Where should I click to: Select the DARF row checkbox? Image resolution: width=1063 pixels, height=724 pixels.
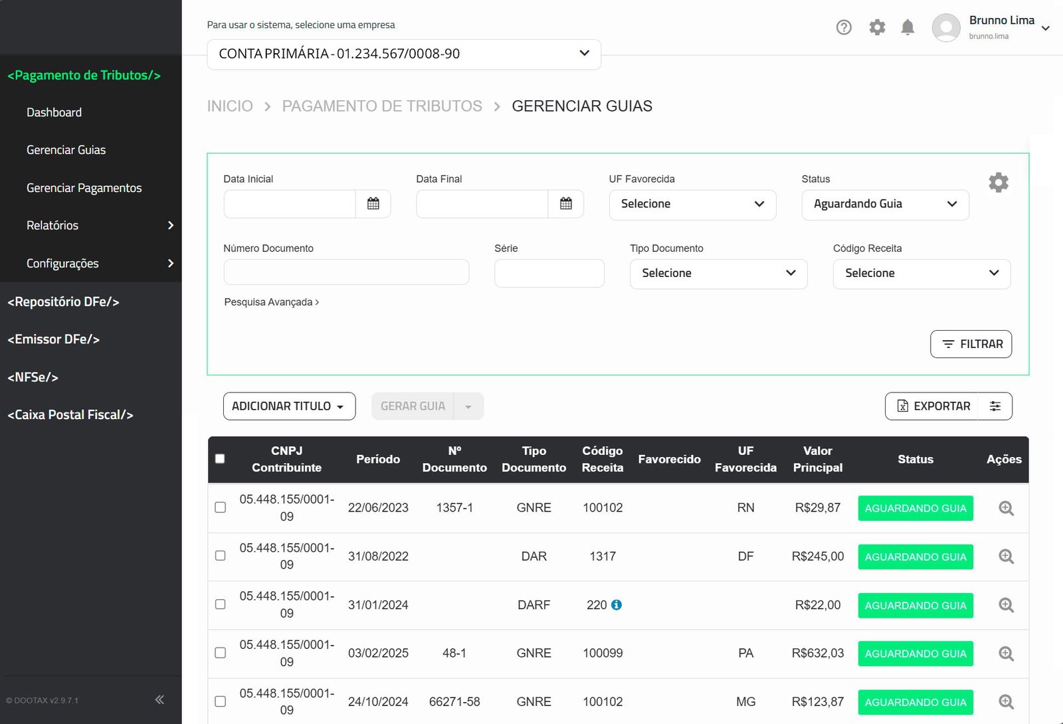(x=221, y=604)
